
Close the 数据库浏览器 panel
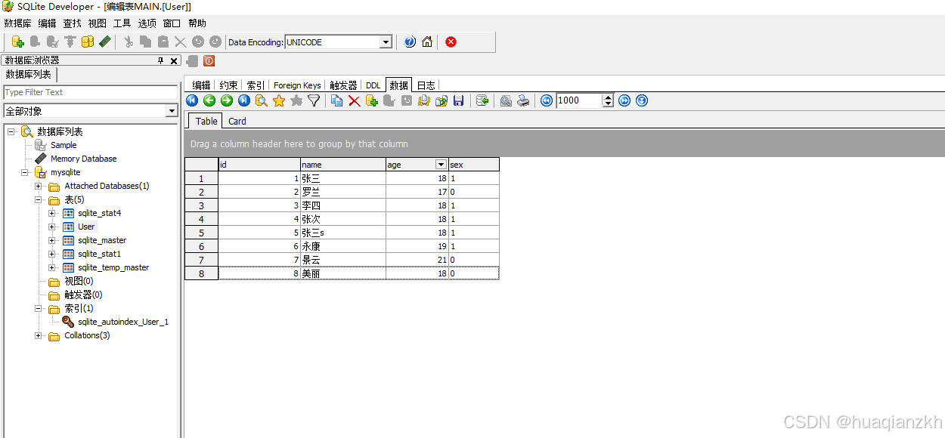(x=174, y=61)
